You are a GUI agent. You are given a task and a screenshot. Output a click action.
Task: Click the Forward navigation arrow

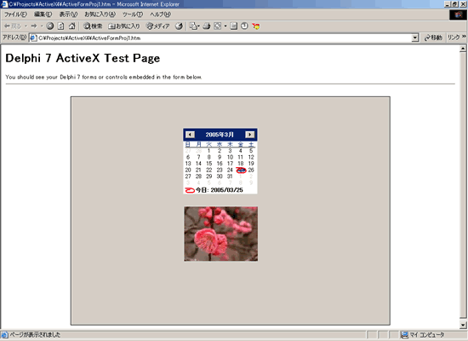coord(34,26)
